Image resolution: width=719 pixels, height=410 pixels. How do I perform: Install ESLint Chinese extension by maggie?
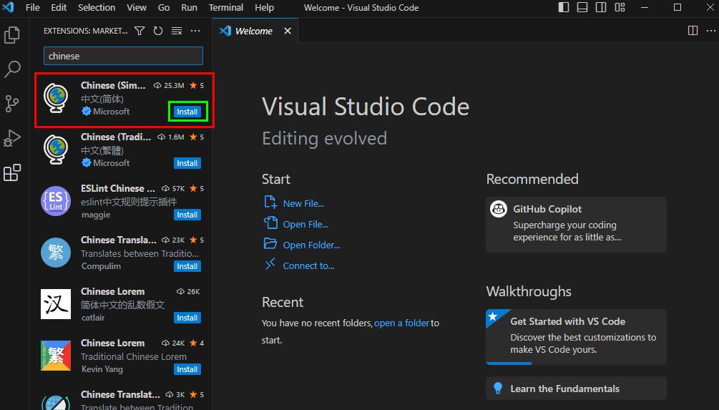[187, 215]
